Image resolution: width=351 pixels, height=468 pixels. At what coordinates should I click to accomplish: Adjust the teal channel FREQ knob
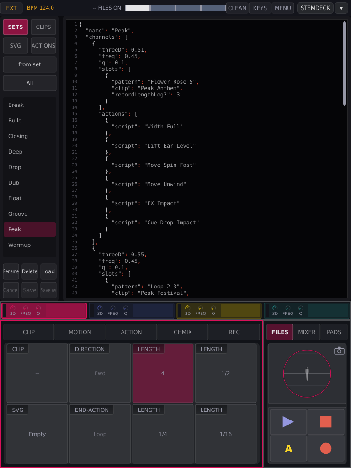coord(288,308)
